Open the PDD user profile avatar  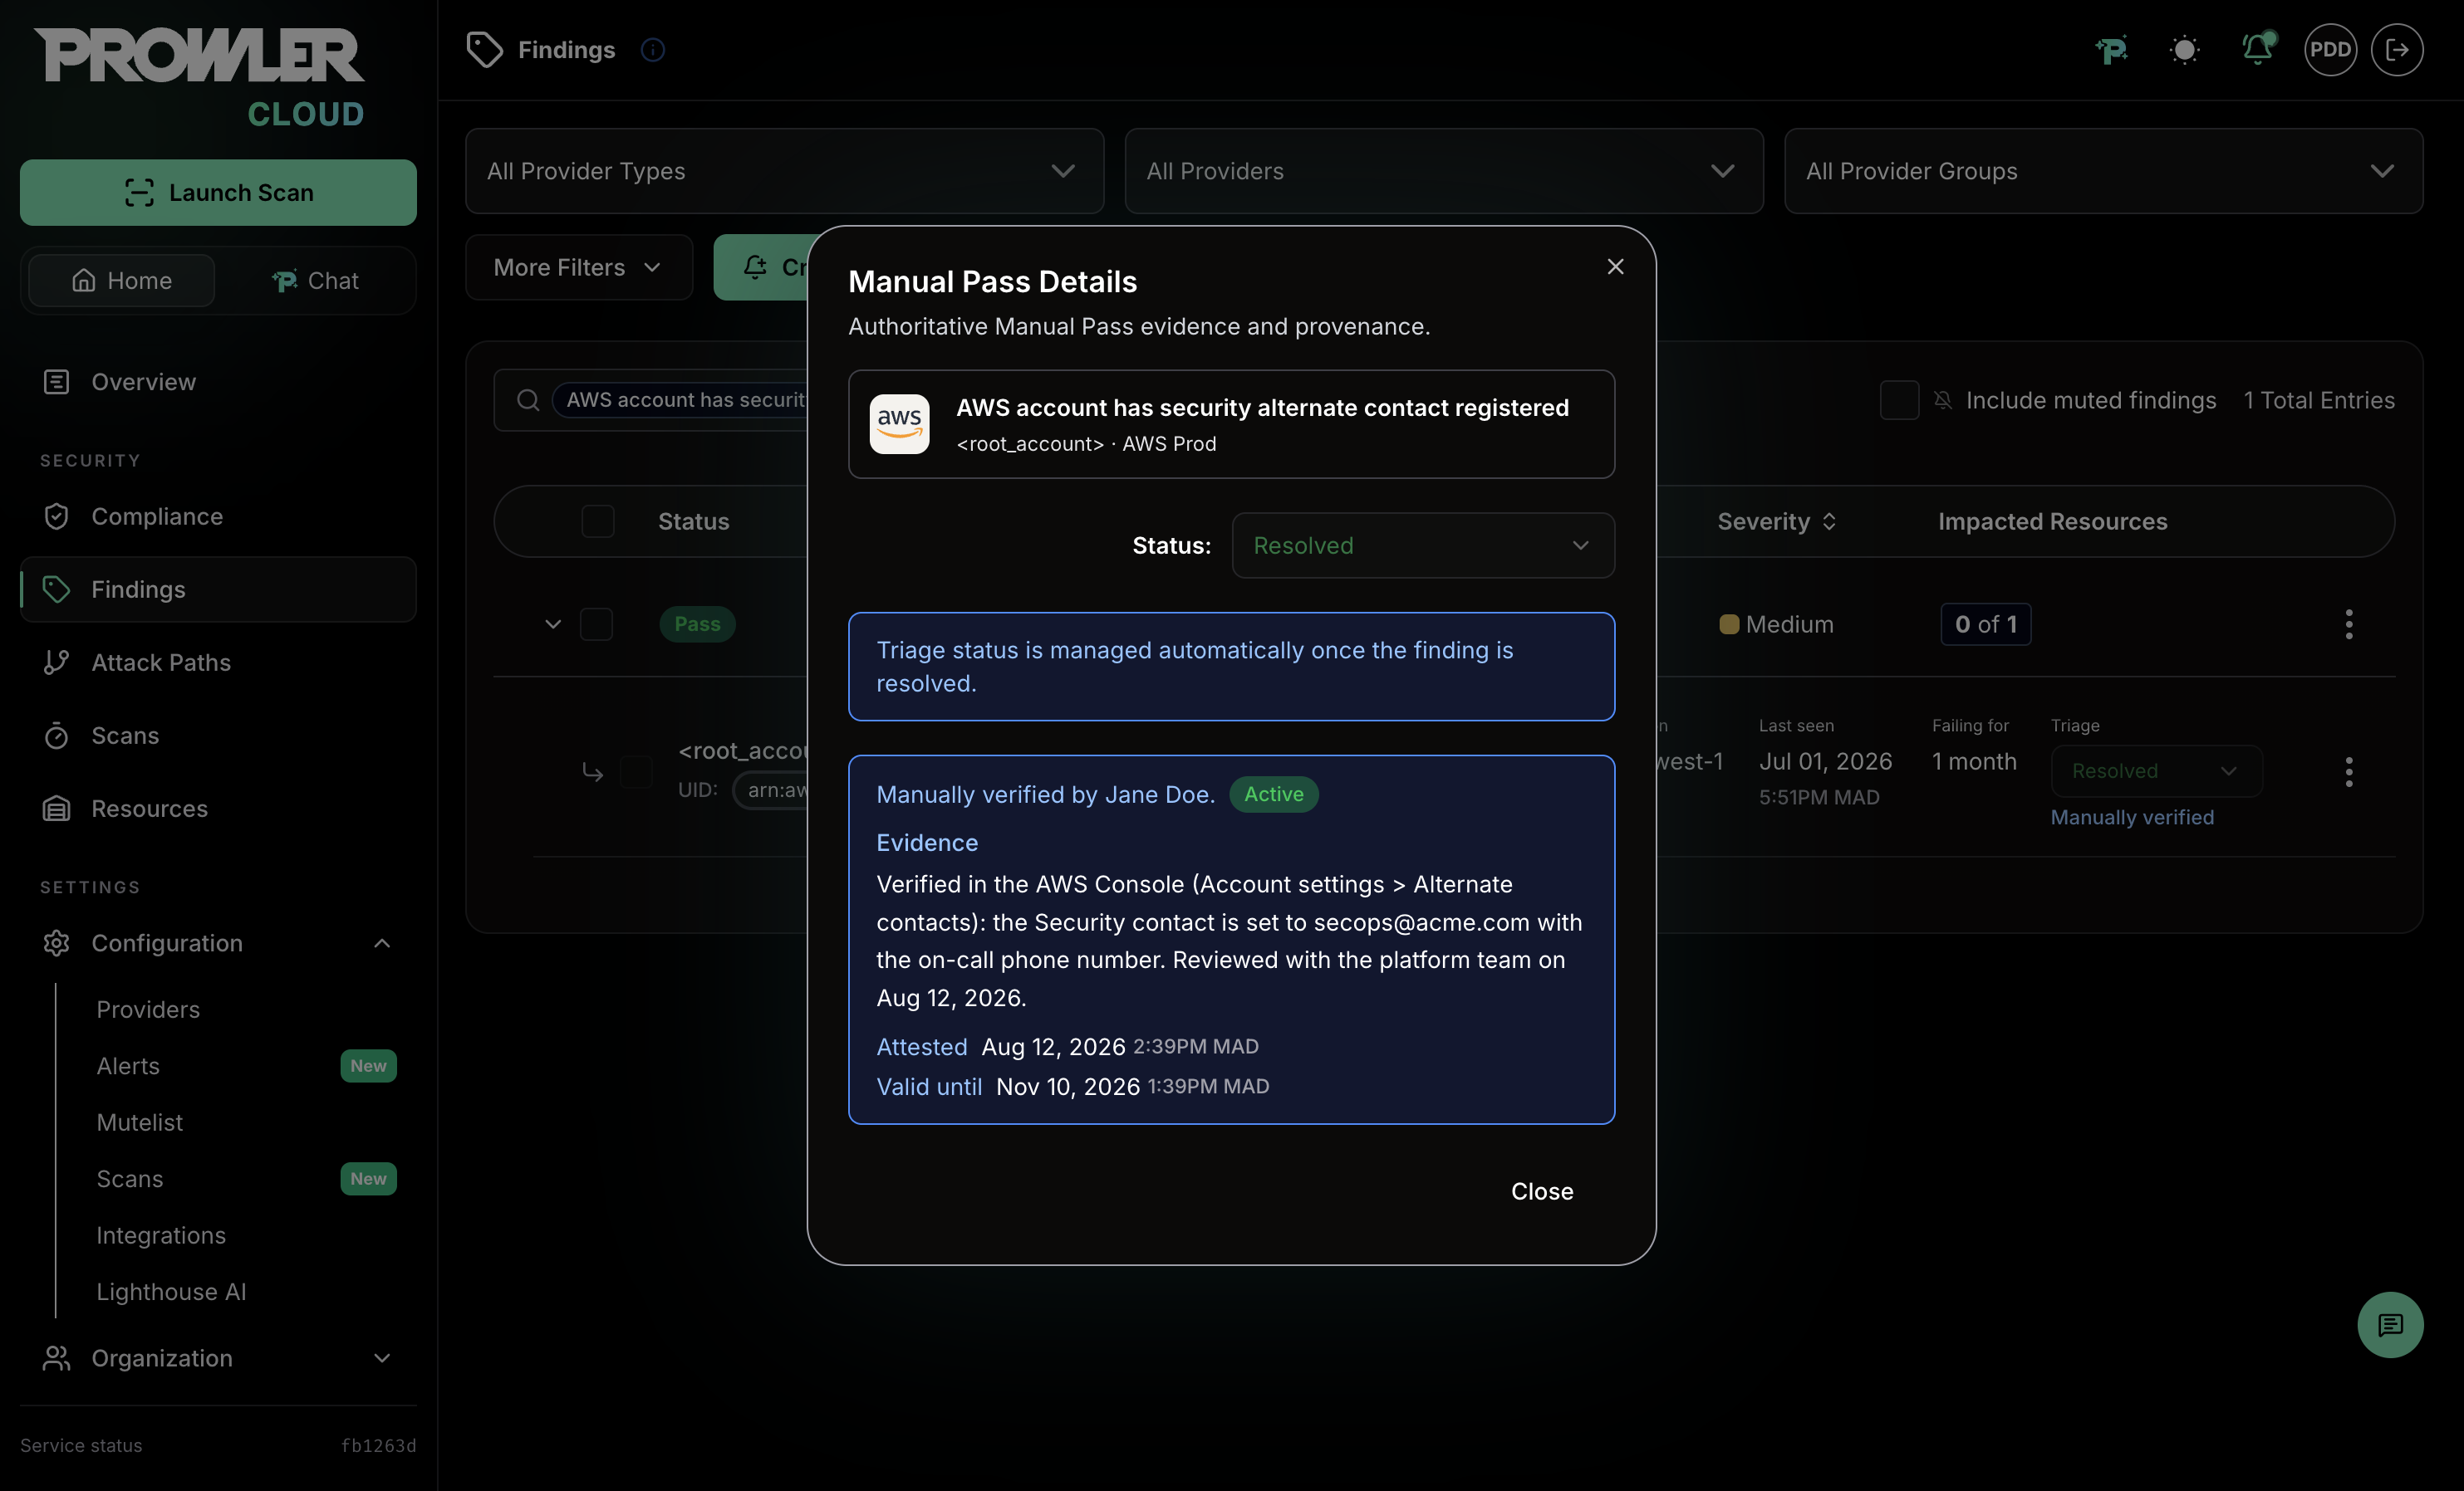(x=2330, y=50)
